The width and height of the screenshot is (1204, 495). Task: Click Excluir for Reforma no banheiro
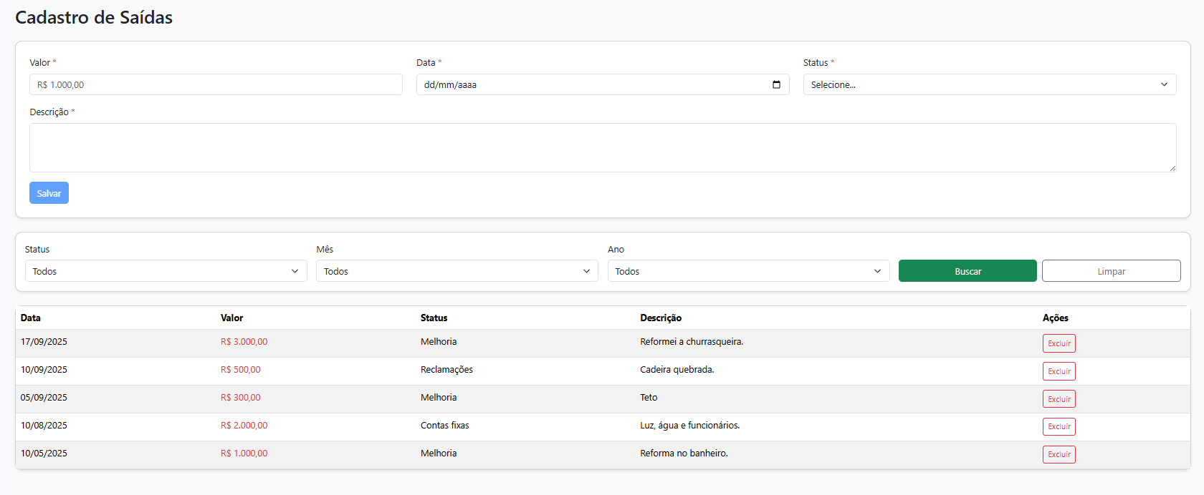[x=1059, y=454]
